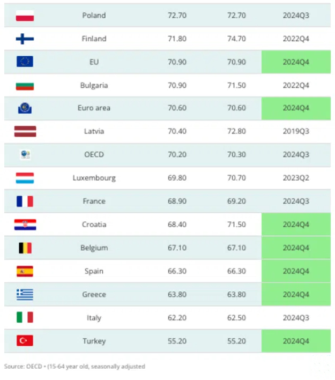The width and height of the screenshot is (335, 380).
Task: Open the Euro area emblem icon
Action: (25, 108)
